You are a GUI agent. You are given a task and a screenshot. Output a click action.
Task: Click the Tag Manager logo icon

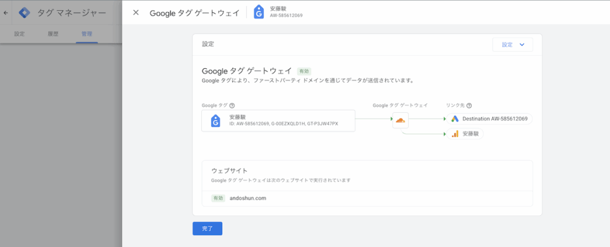tap(24, 13)
